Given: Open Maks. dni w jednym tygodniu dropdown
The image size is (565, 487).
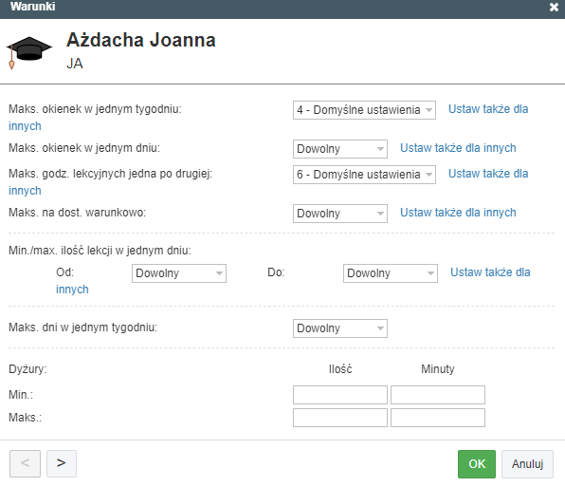Looking at the screenshot, I should pos(340,328).
